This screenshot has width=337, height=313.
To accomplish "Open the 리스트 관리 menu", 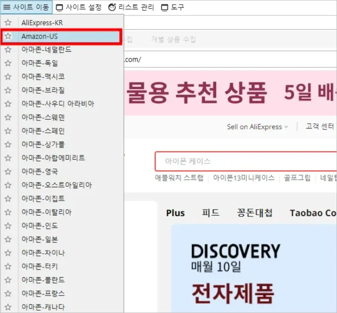I will coord(131,8).
